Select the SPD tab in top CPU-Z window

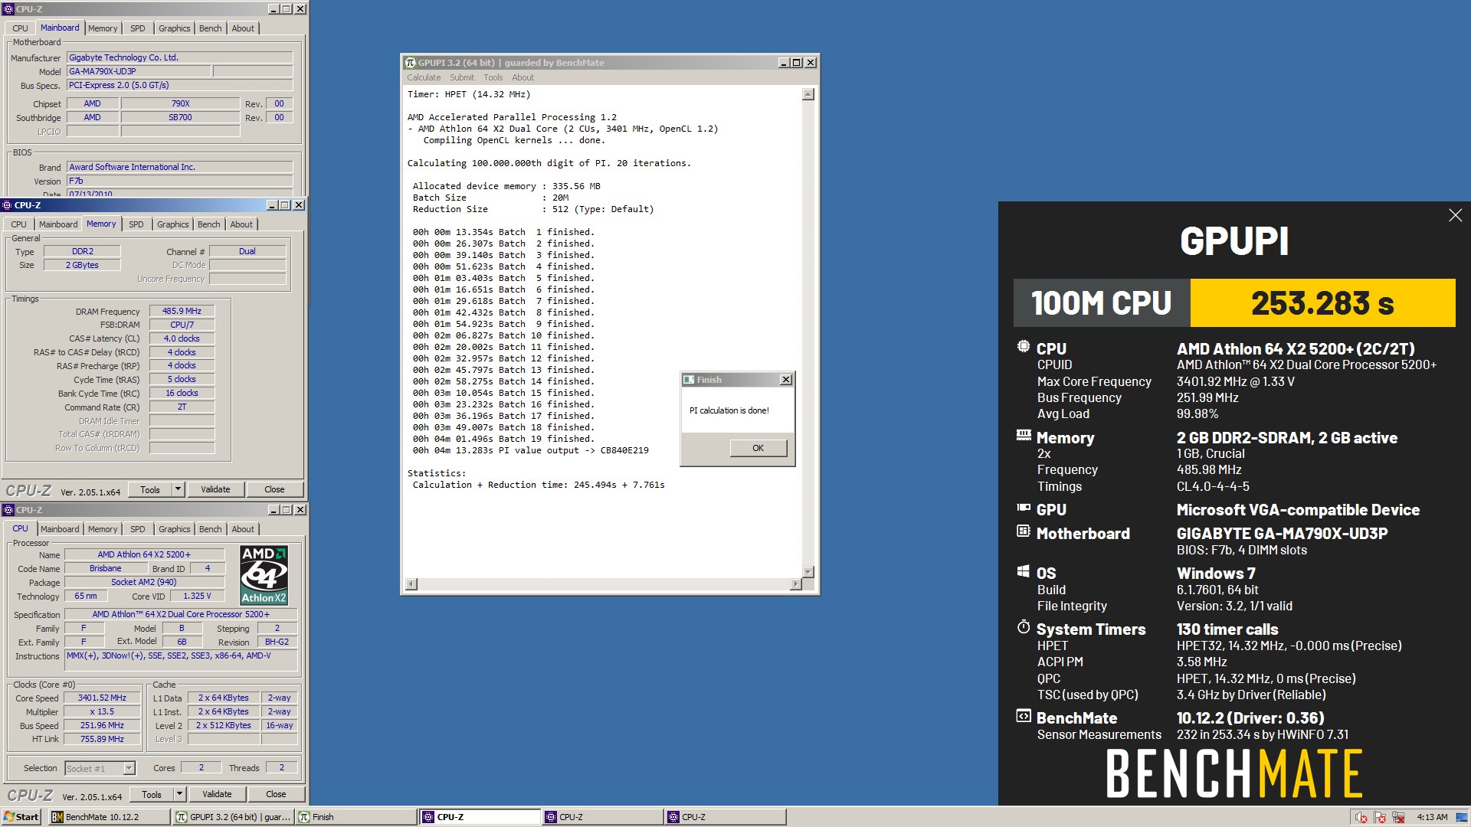138,28
